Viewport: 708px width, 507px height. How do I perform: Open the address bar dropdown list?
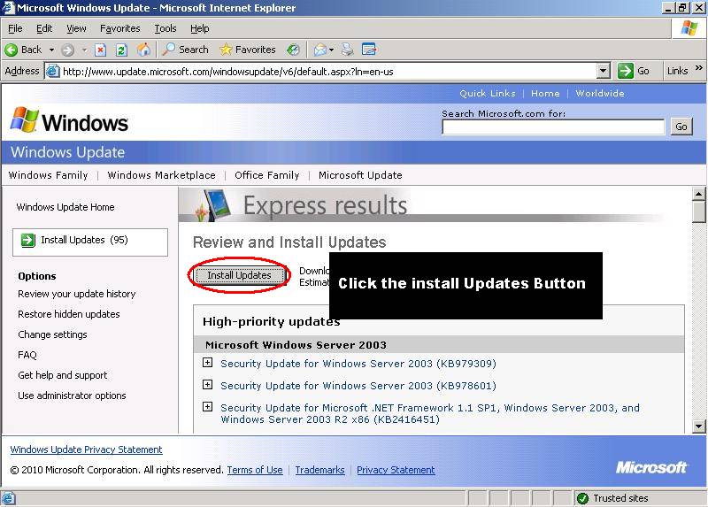604,71
